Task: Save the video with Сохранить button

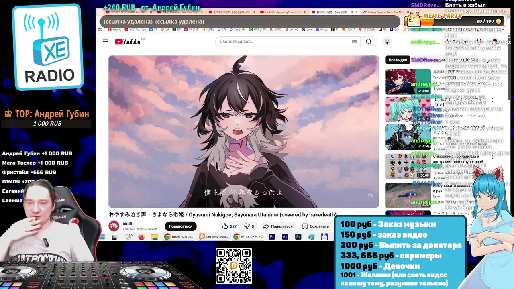Action: pos(316,226)
